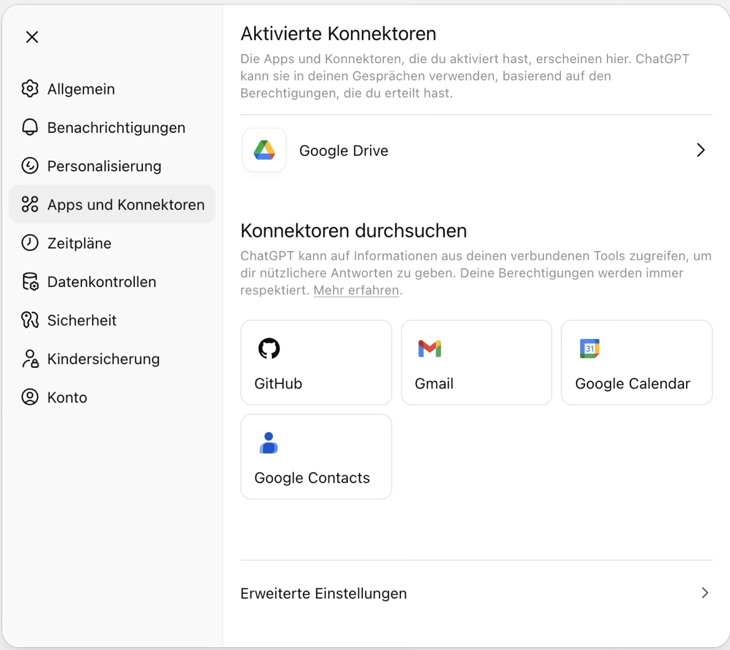Go to Sicherheit settings
Screen dimensions: 730x650
(x=82, y=321)
